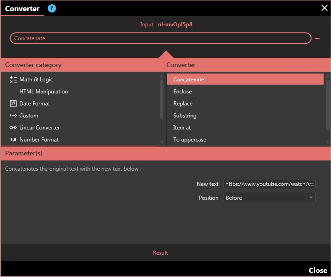Viewport: 331px width, 277px height.
Task: Select the Number Format category icon
Action: (13, 140)
